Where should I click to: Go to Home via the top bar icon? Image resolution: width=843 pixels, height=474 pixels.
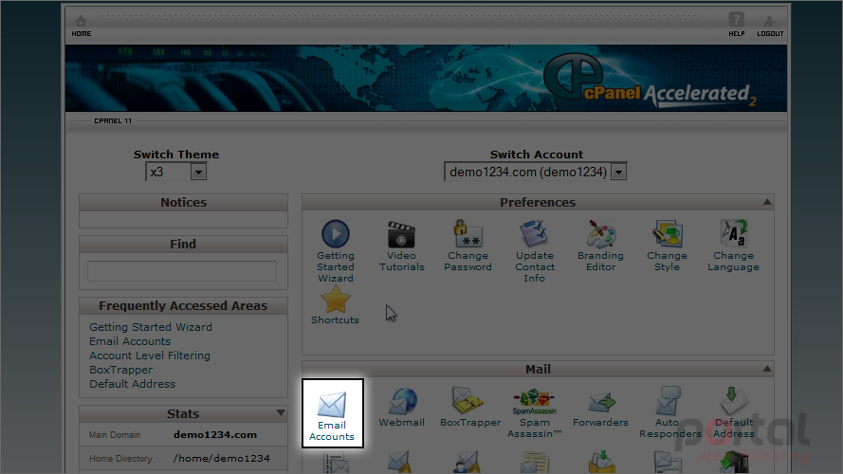(82, 26)
